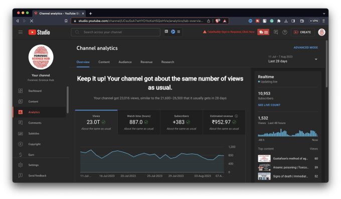The width and height of the screenshot is (341, 199).
Task: Switch to the Research tab
Action: click(167, 62)
